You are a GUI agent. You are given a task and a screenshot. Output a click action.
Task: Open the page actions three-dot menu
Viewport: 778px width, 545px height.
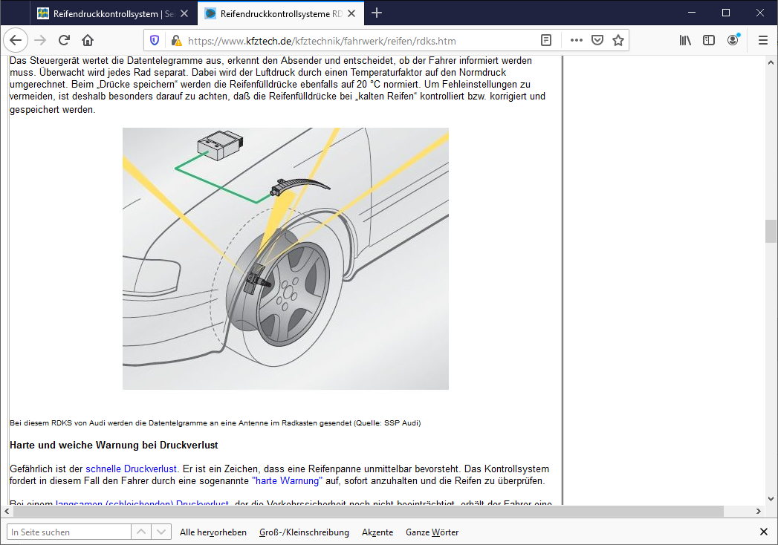[x=576, y=40]
